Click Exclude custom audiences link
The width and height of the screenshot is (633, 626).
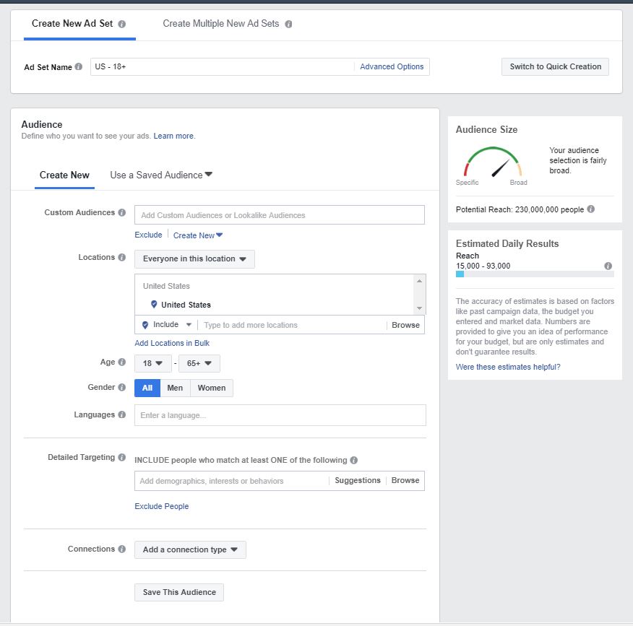(x=148, y=235)
